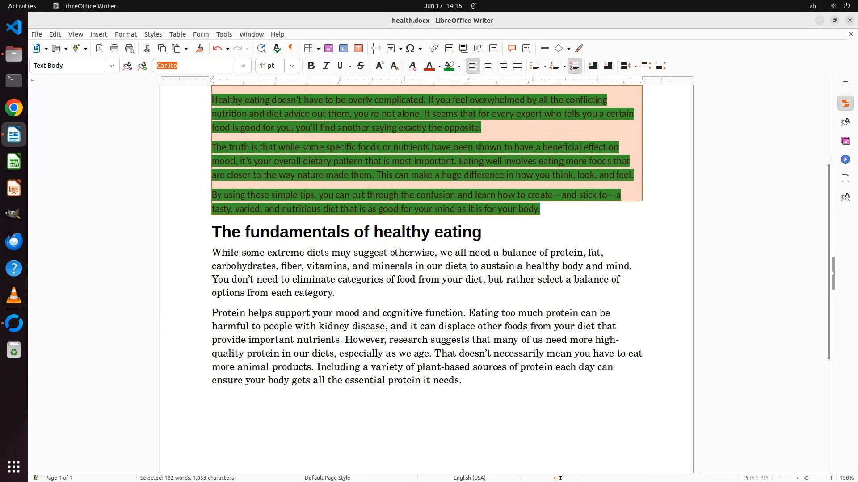
Task: Open the sidebar Gallery panel
Action: [845, 141]
